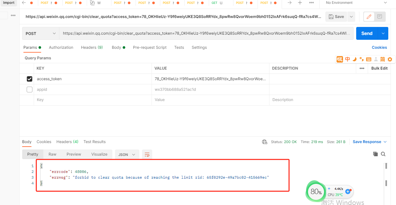Switch to the request Body tab
The image size is (396, 205).
[x=119, y=47]
